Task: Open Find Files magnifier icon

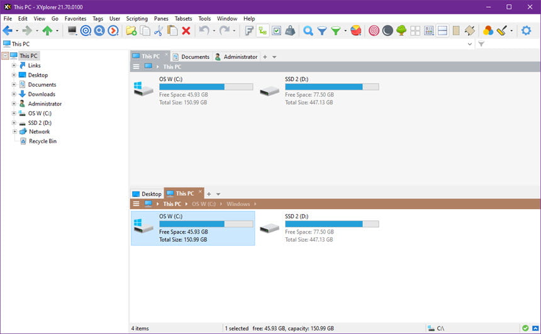Action: click(308, 31)
